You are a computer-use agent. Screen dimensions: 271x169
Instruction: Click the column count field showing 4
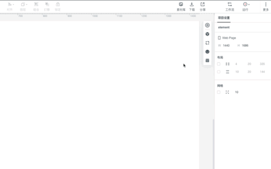pyautogui.click(x=236, y=64)
